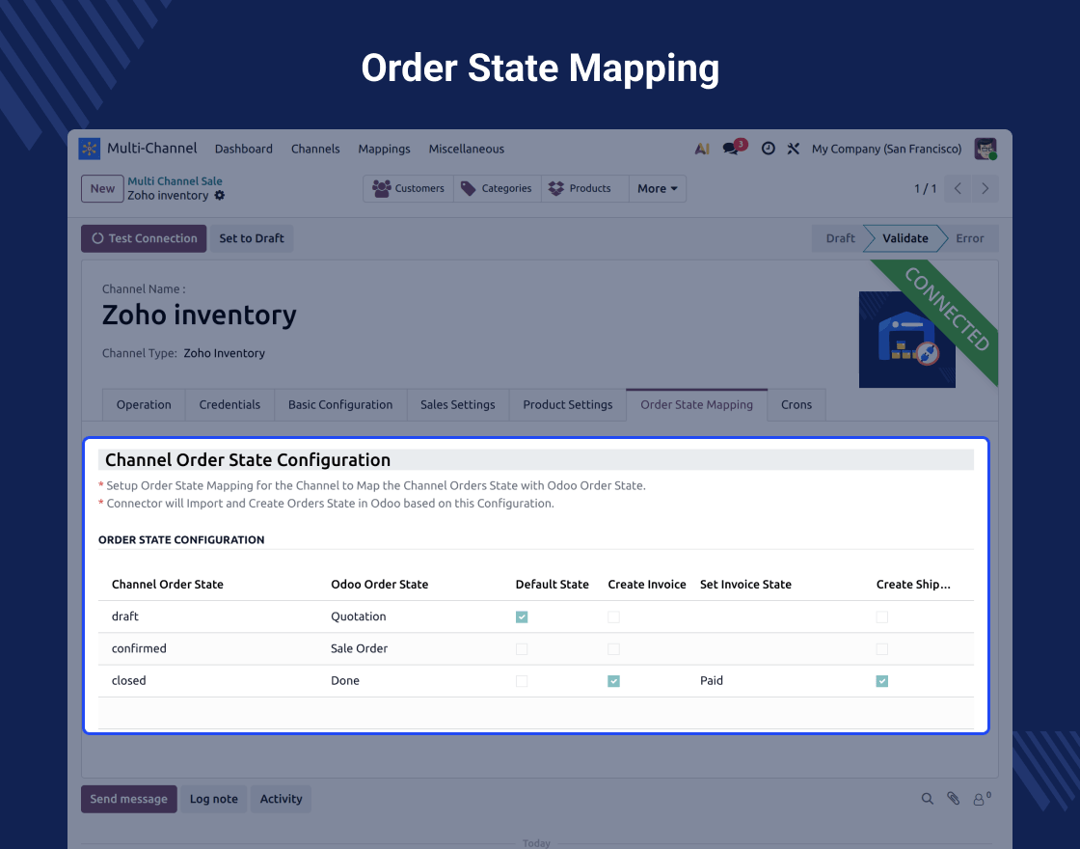Viewport: 1080px width, 849px height.
Task: Select the Validate status stage
Action: (x=905, y=238)
